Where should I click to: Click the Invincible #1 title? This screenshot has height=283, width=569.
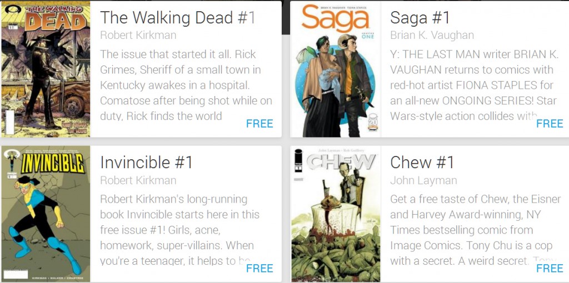(x=146, y=163)
